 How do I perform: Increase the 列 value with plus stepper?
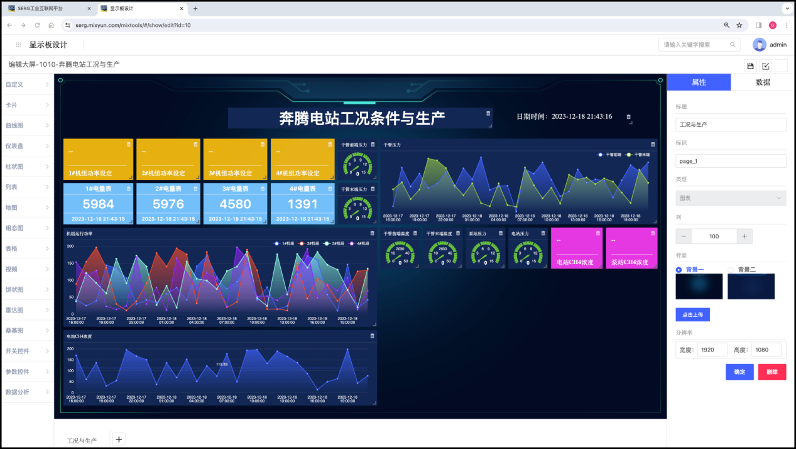tap(744, 236)
